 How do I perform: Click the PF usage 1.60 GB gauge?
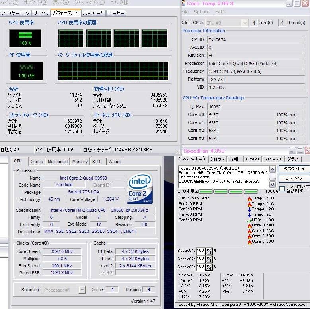pyautogui.click(x=26, y=71)
